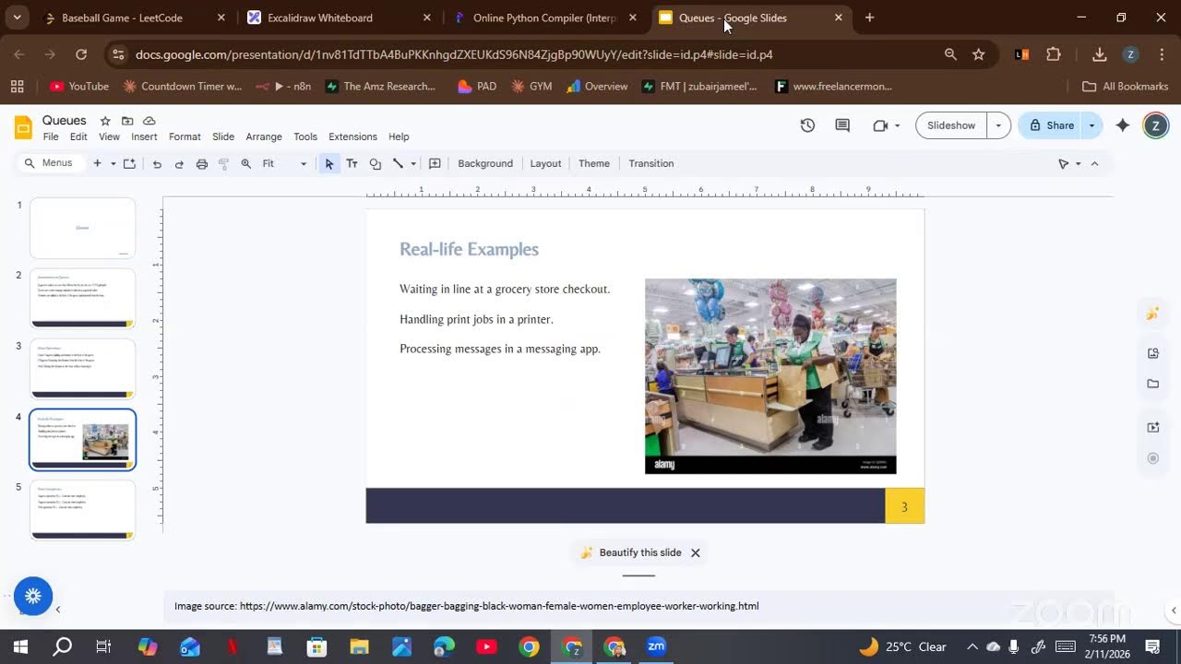Open version history clock icon
Image resolution: width=1181 pixels, height=664 pixels.
(x=807, y=125)
